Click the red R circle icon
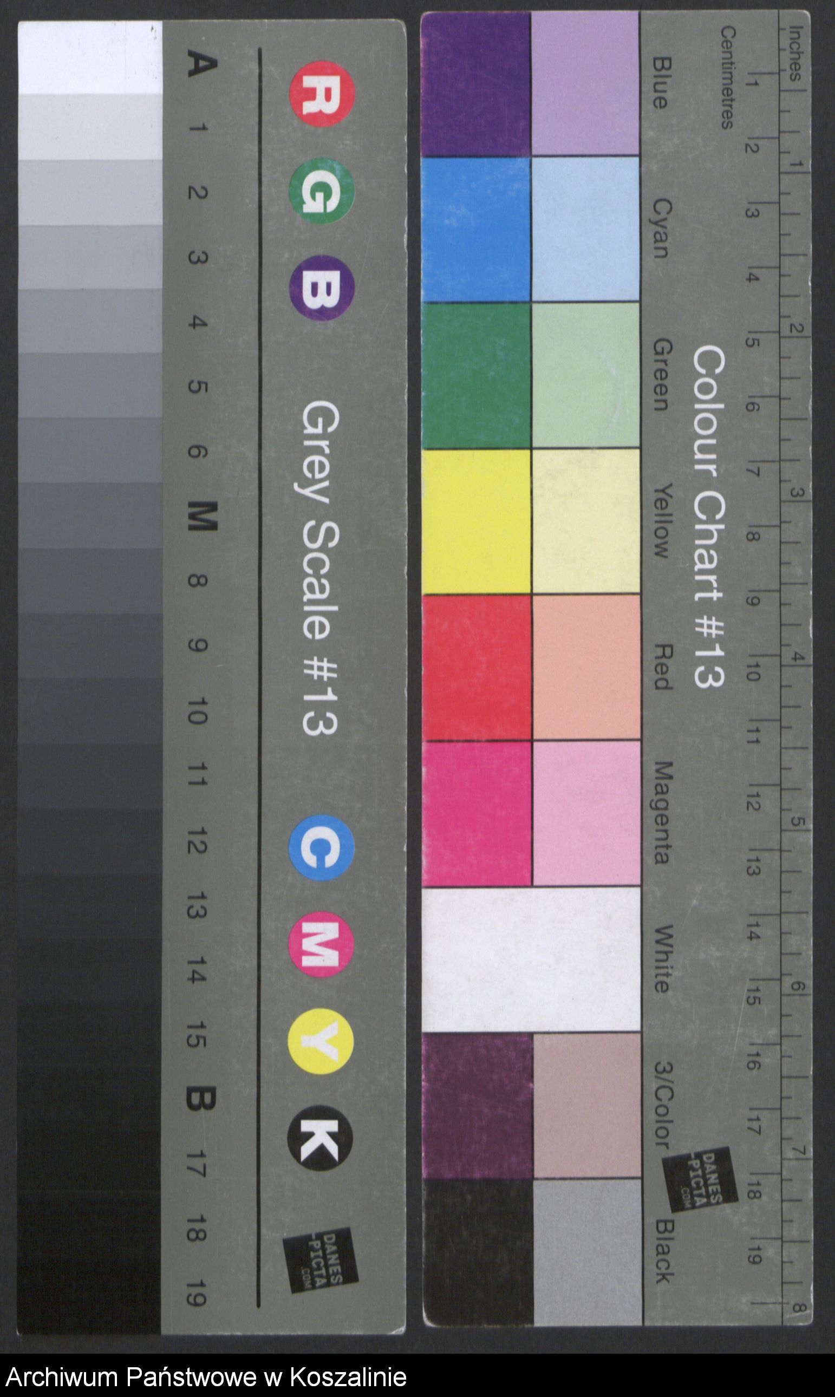Viewport: 835px width, 1397px height. 322,94
